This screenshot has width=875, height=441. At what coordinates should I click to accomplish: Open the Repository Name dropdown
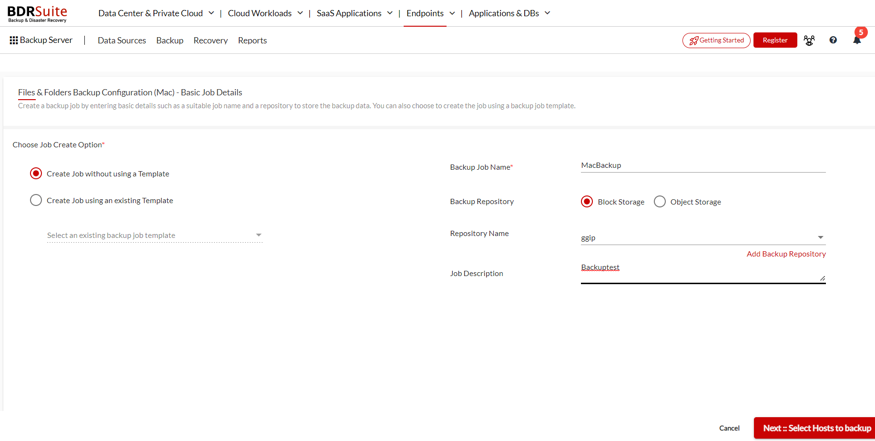(x=703, y=237)
